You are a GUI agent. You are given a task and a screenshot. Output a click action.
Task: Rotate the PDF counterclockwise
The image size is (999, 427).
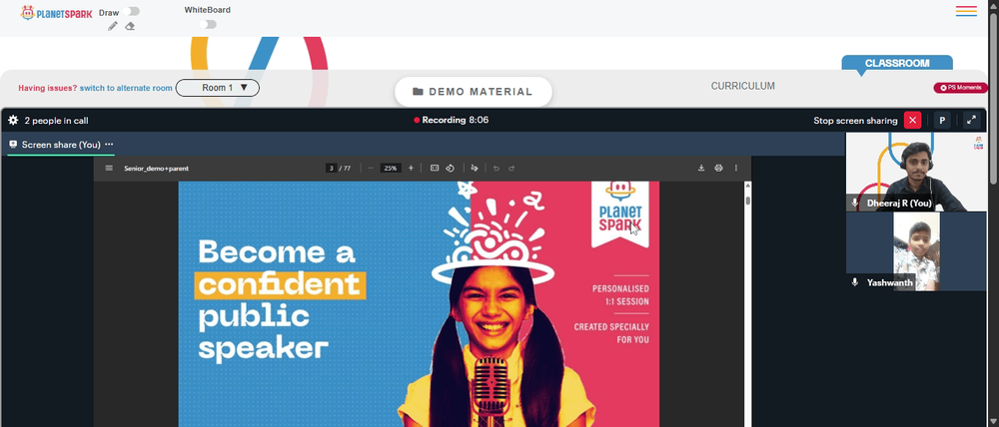click(450, 168)
